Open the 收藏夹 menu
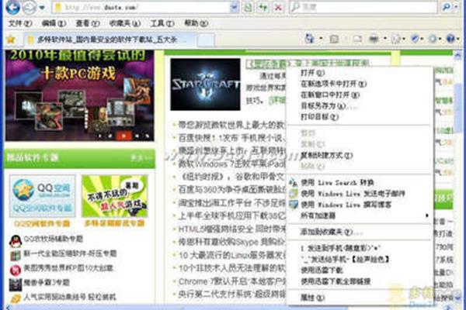Viewport: 466px width, 310px height. [x=125, y=23]
